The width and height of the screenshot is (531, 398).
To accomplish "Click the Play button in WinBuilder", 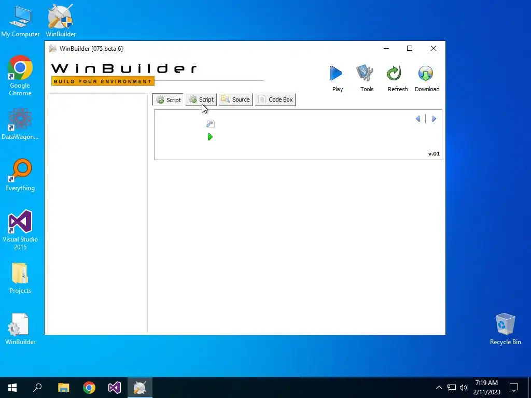I will point(337,79).
